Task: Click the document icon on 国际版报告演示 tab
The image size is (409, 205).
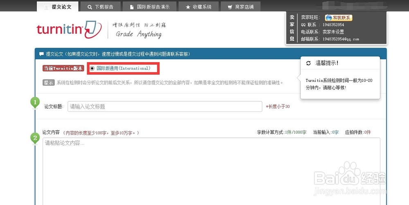Action: click(x=132, y=7)
